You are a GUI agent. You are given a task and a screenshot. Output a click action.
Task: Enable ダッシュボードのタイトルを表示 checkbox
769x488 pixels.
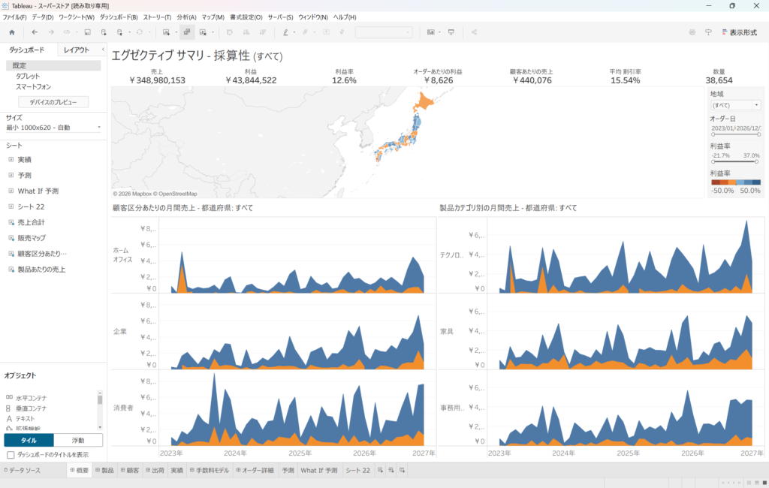point(11,455)
